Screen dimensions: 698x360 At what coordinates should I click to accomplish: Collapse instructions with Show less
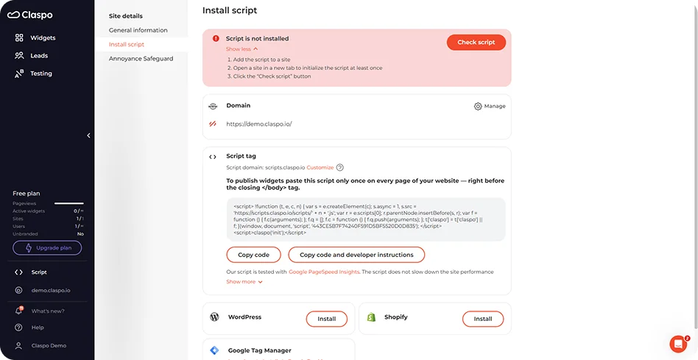[x=242, y=49]
